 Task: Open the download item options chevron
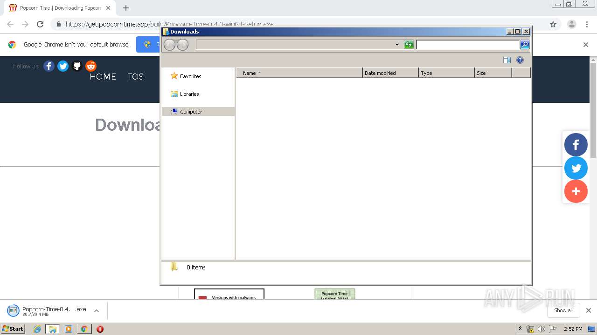[x=97, y=311]
